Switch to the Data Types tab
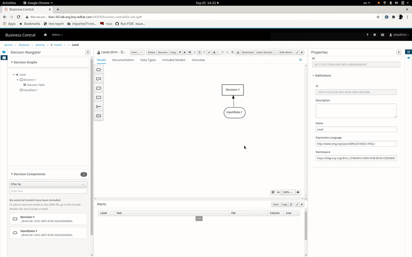The width and height of the screenshot is (412, 257). pos(148,60)
